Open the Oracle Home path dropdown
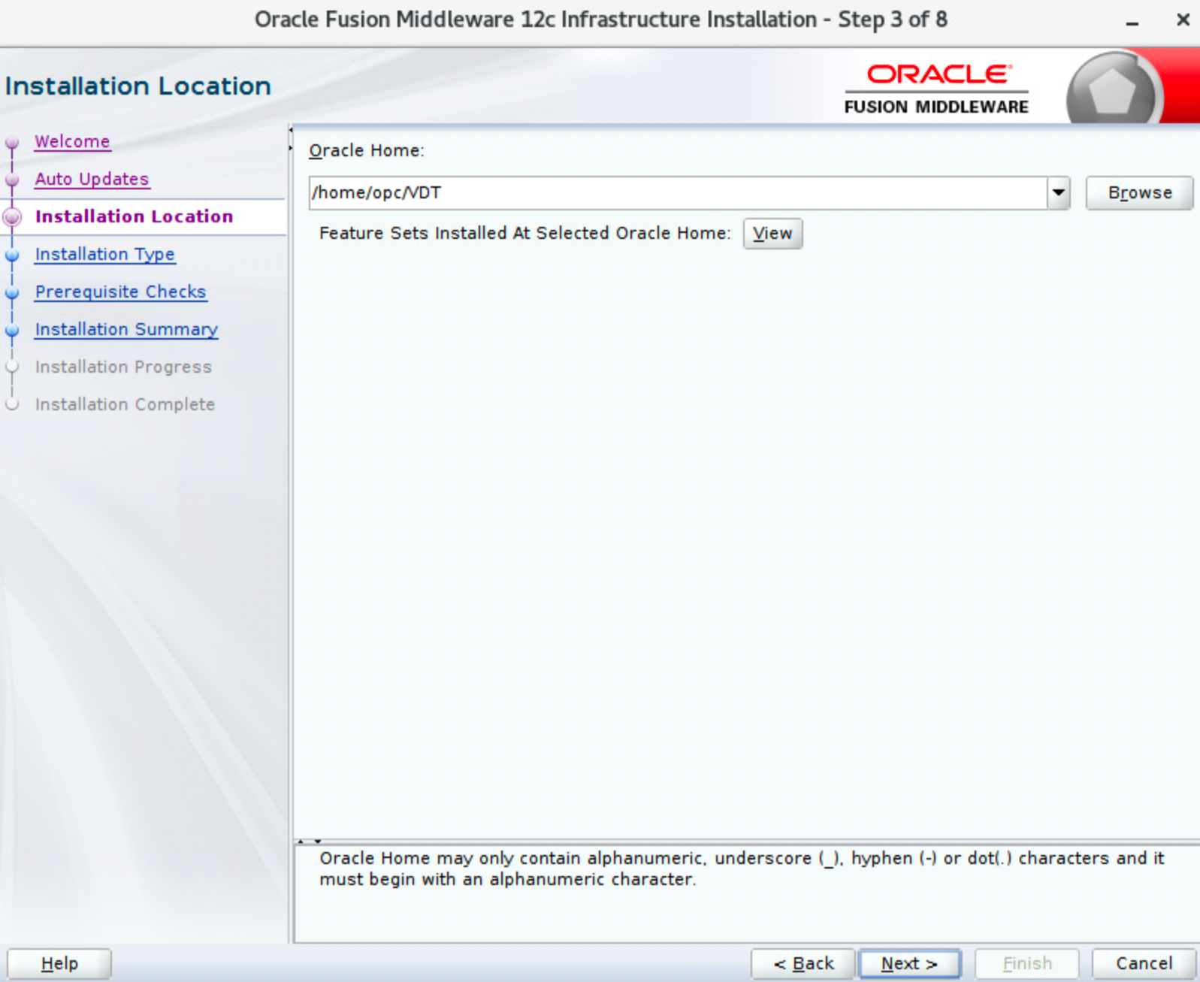This screenshot has height=982, width=1200. point(1058,193)
